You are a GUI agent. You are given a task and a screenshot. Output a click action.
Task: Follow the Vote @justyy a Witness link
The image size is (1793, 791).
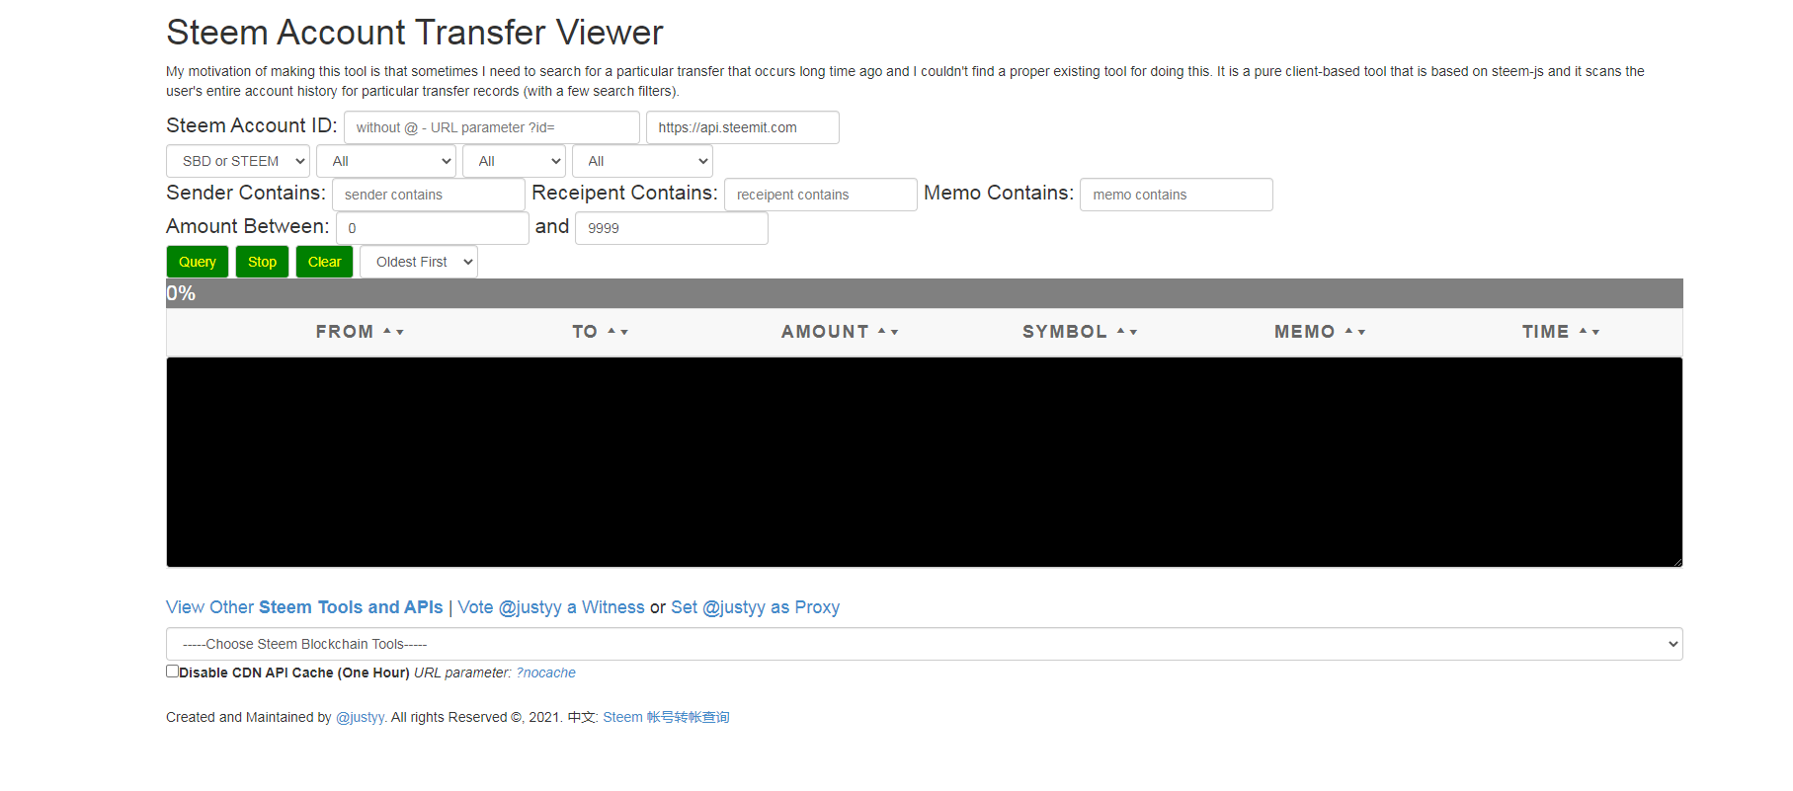click(x=551, y=607)
